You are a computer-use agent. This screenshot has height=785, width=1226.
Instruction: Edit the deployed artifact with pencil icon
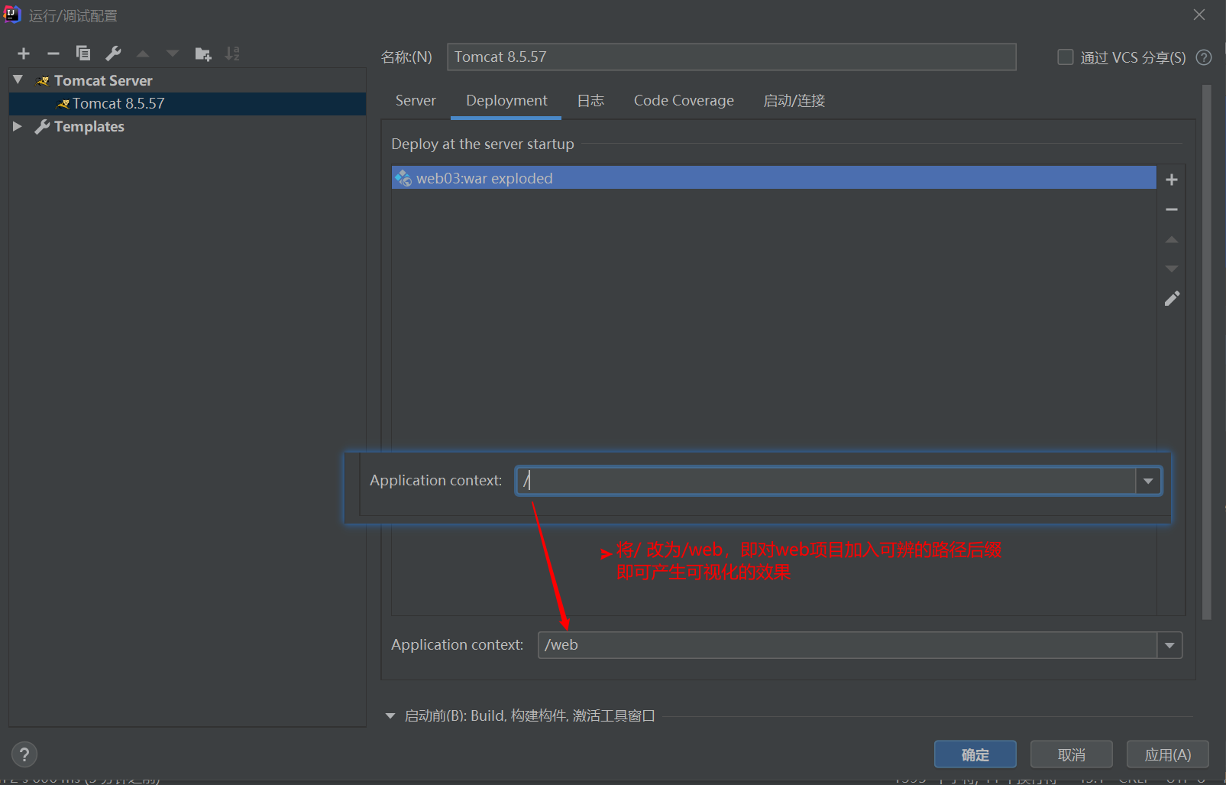(x=1171, y=298)
